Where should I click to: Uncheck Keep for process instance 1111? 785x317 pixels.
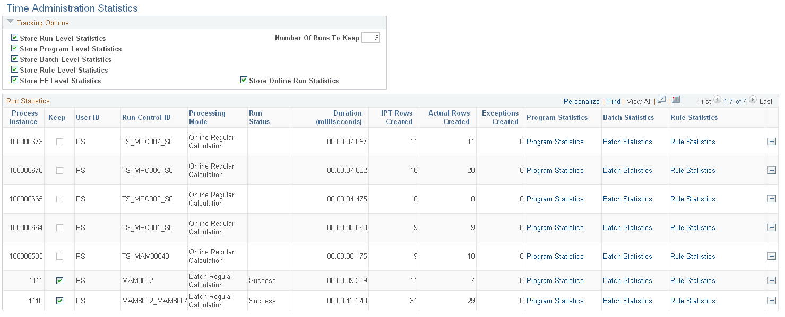click(x=59, y=280)
